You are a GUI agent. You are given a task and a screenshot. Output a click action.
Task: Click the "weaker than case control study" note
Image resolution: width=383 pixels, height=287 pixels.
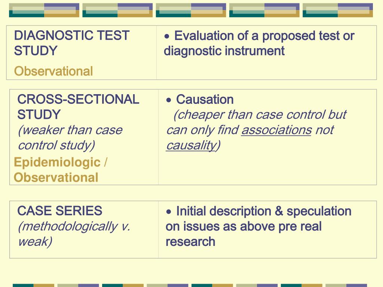(x=70, y=138)
